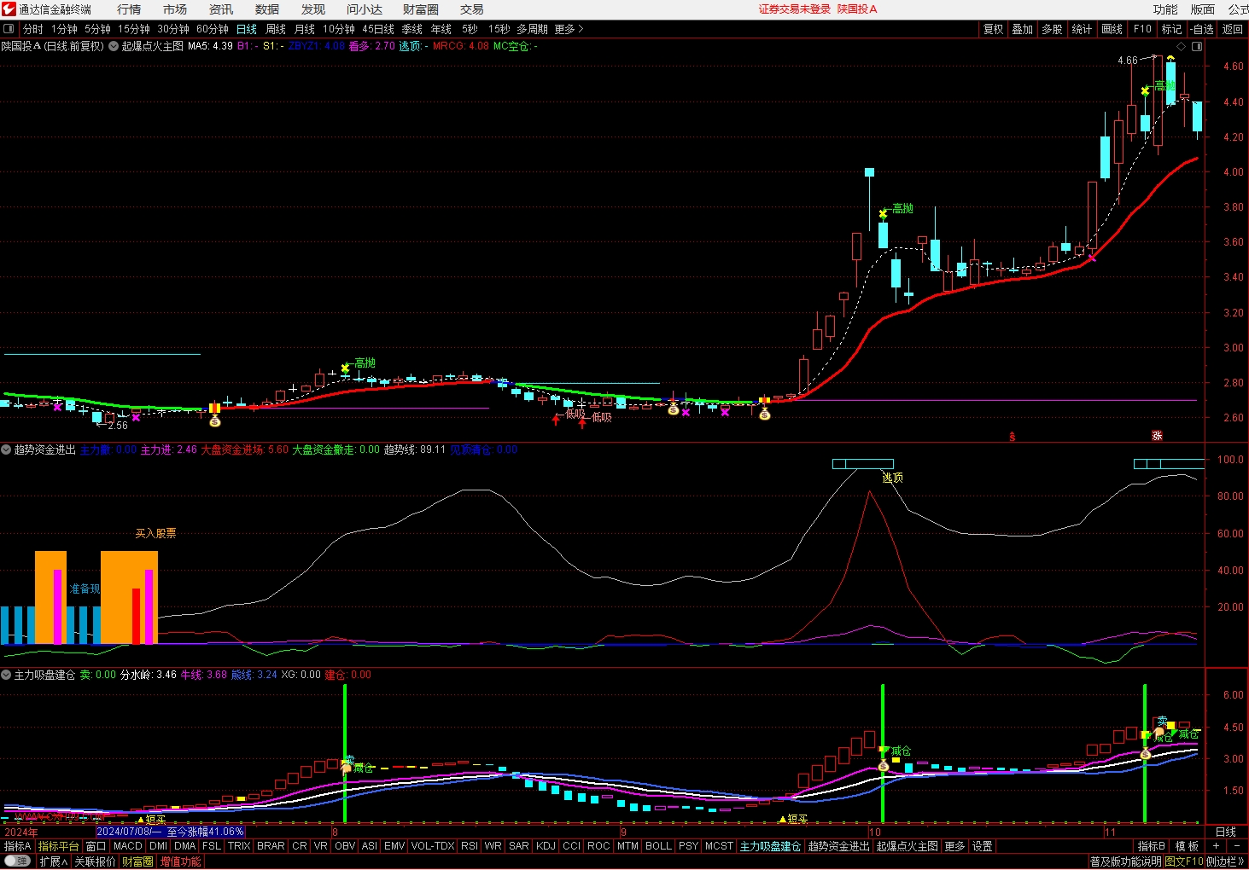Image resolution: width=1249 pixels, height=870 pixels.
Task: Switch to 月线 monthly period tab
Action: click(305, 29)
